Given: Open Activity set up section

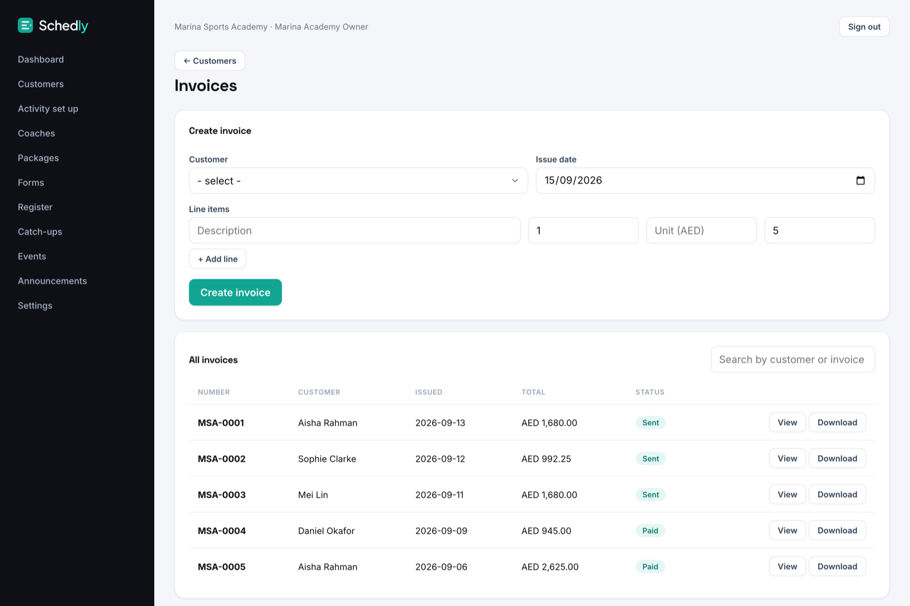Looking at the screenshot, I should pos(48,109).
